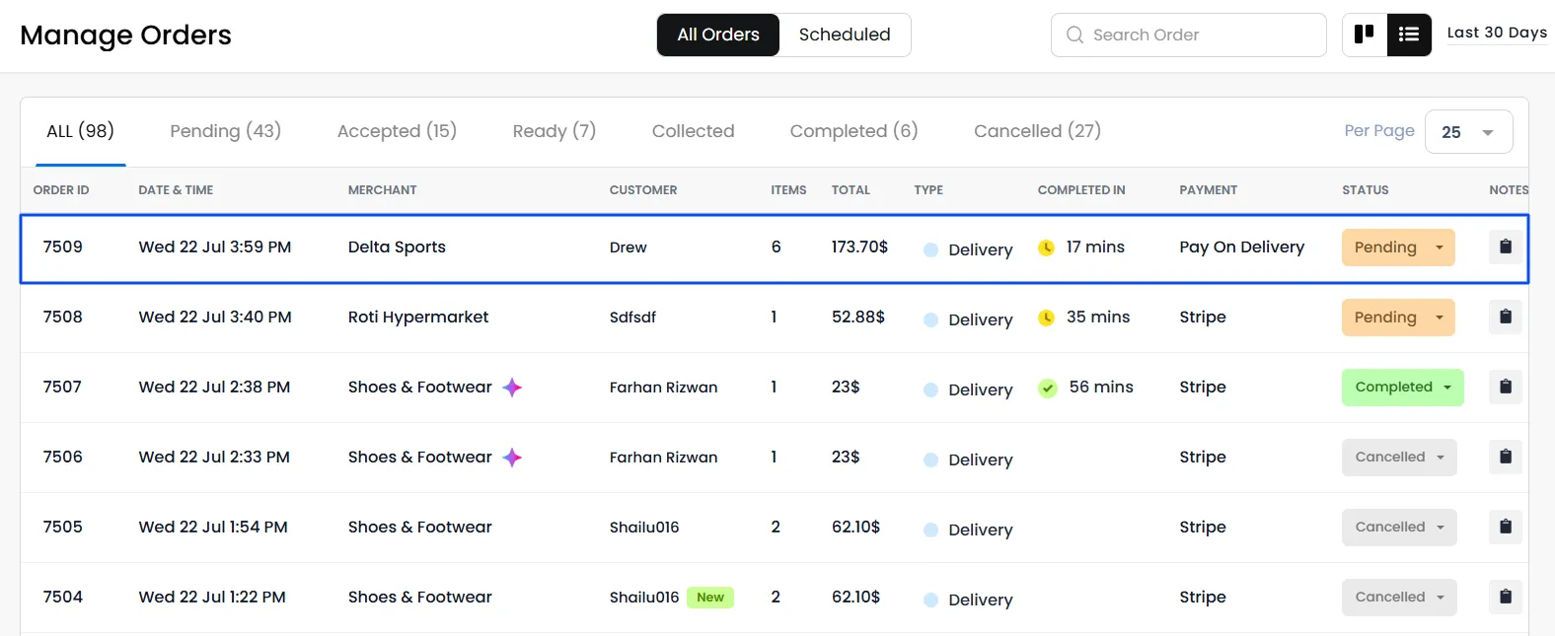1555x636 pixels.
Task: Open notes for order 7507
Action: pyautogui.click(x=1506, y=387)
